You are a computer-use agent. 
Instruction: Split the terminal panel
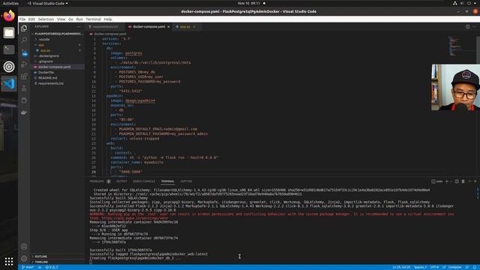[x=457, y=181]
